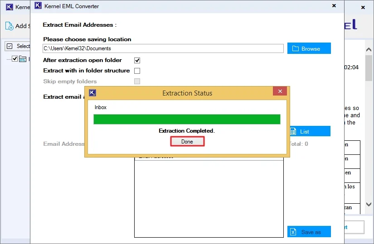Click the List button

309,131
